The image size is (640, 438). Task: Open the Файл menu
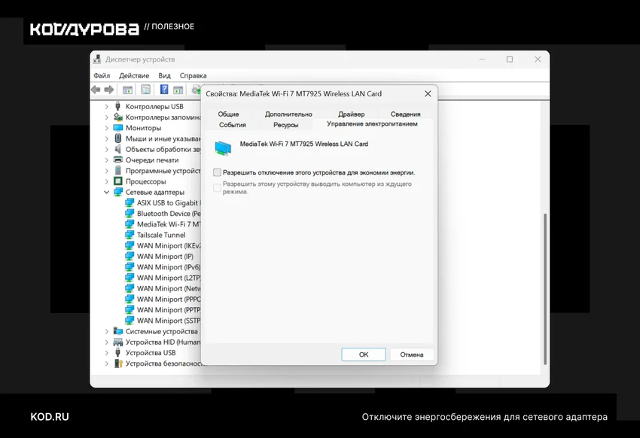[102, 75]
